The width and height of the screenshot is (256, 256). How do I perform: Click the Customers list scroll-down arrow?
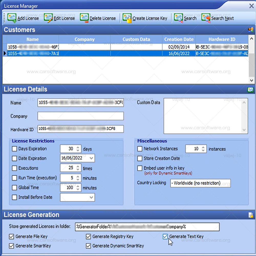[251, 80]
